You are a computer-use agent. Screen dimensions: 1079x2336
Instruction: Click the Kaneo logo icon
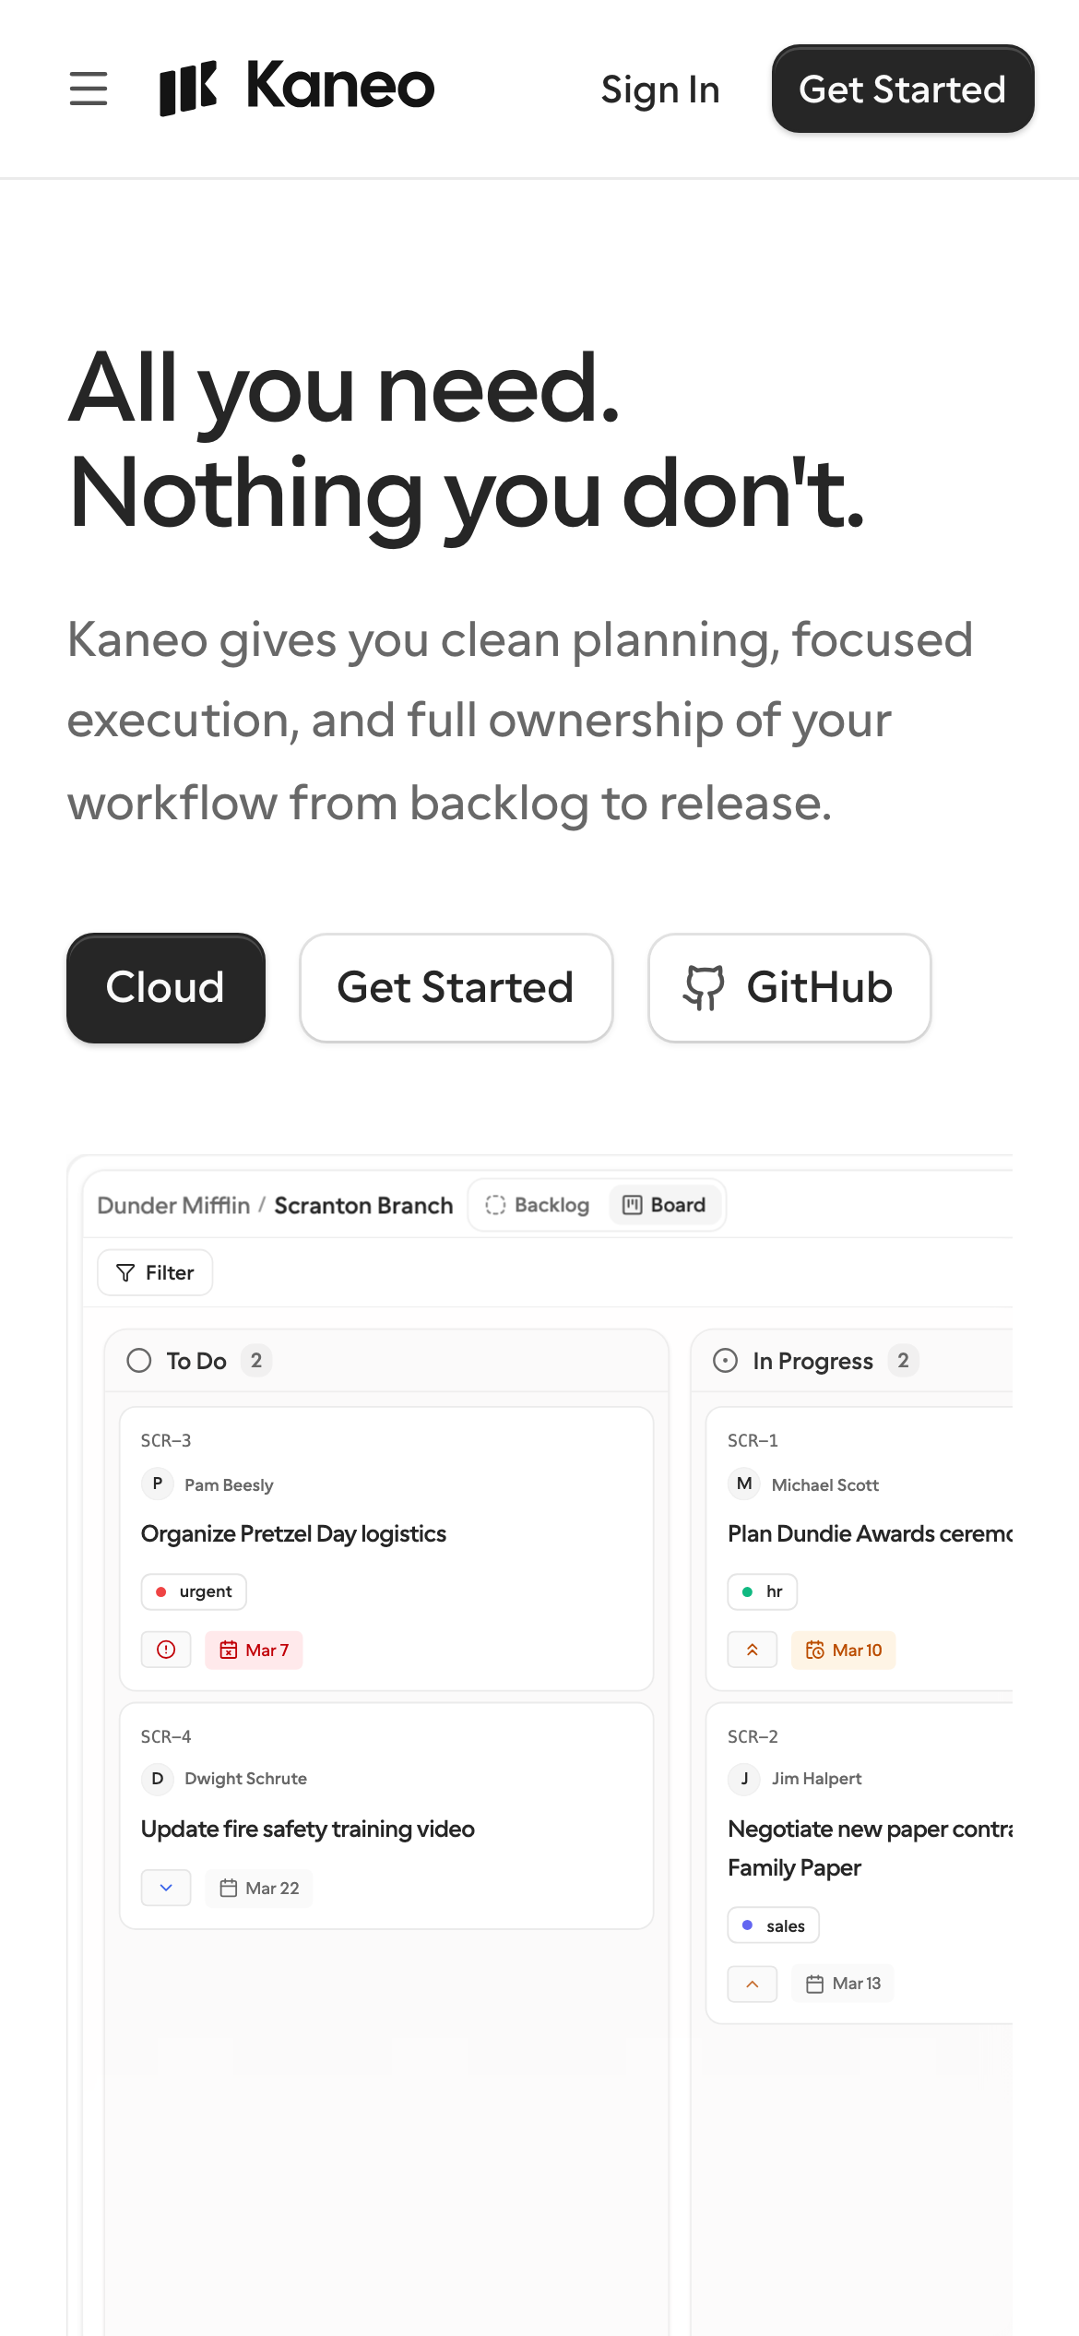[188, 89]
